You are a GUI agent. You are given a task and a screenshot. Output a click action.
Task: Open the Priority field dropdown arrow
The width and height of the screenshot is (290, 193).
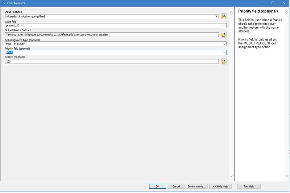pos(224,53)
